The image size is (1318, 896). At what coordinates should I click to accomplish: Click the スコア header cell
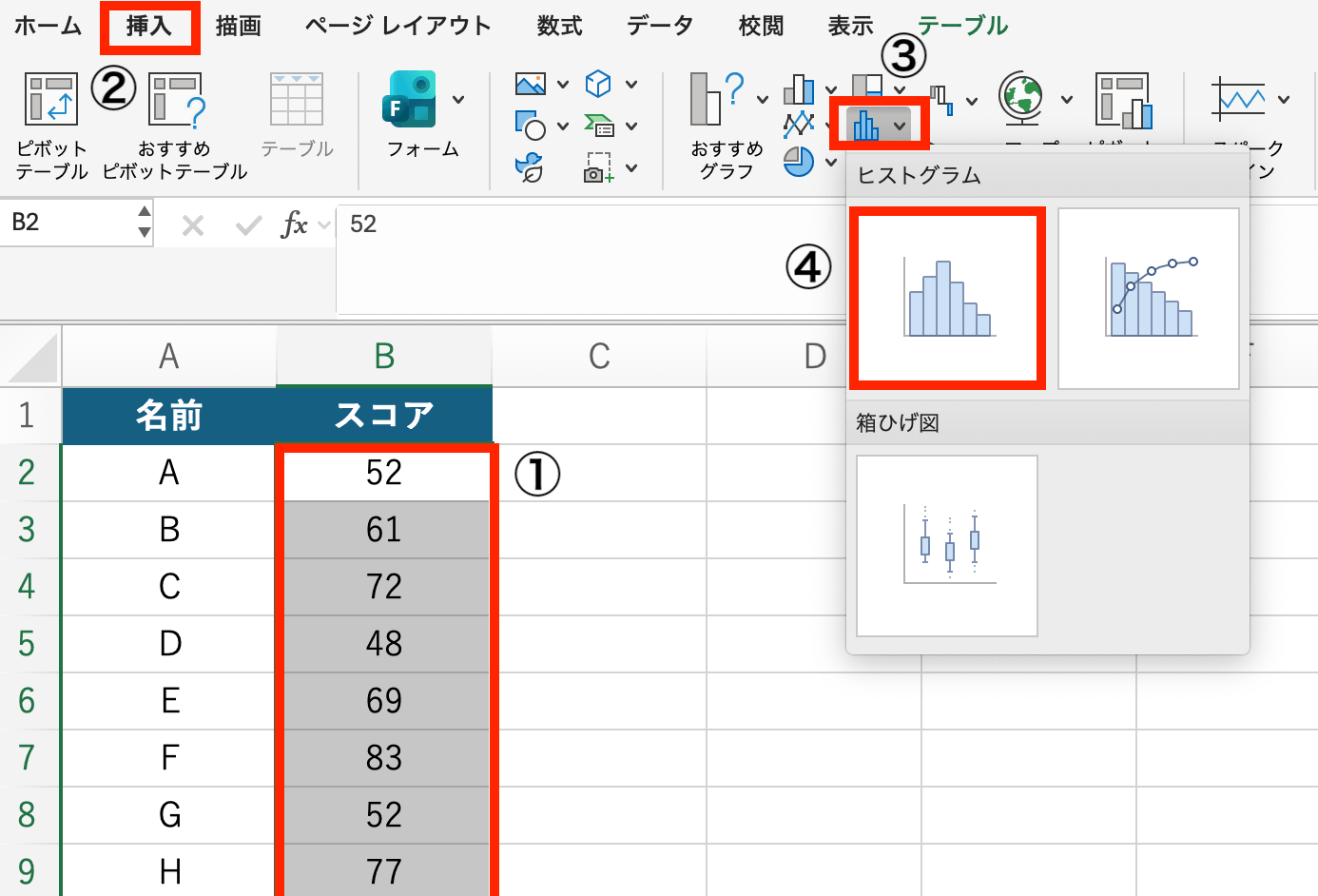pos(384,416)
